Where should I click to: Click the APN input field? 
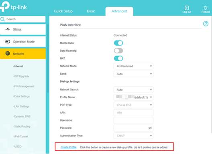[133, 113]
